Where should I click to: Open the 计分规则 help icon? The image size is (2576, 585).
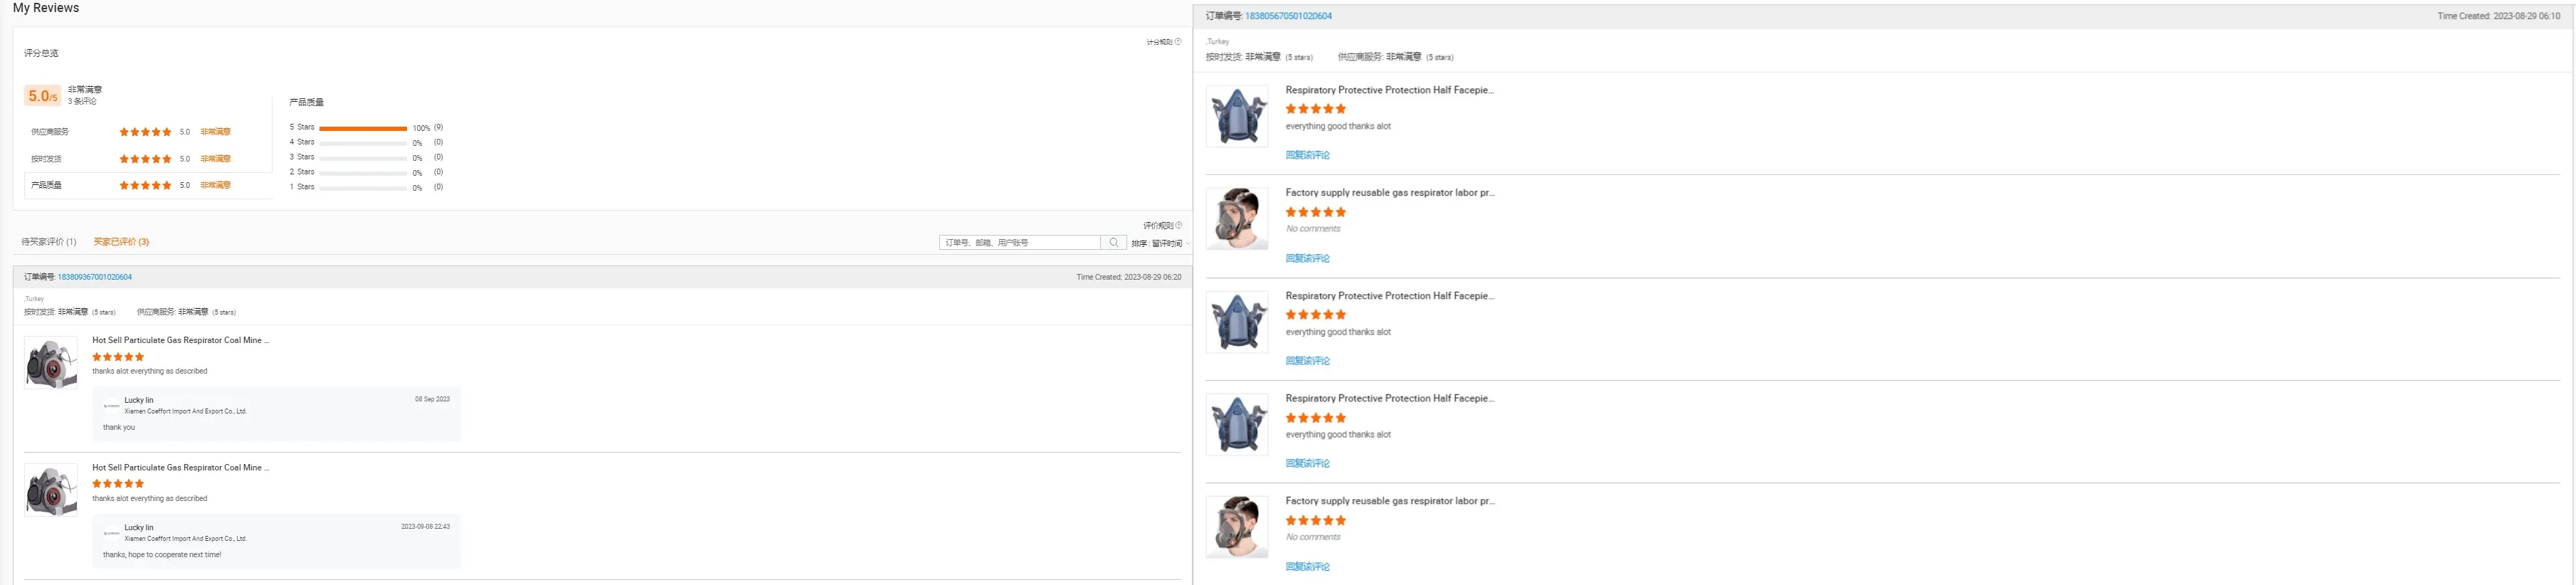(1178, 42)
